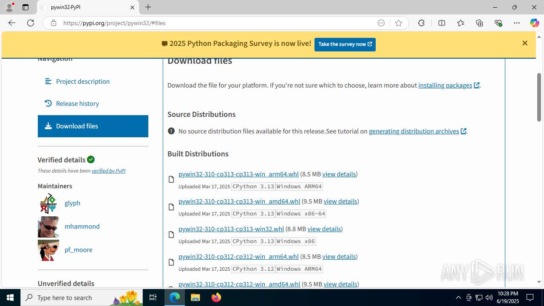Download pywin32-310-cp312-cp312-win_arm64.whl
This screenshot has width=544, height=306.
coord(238,256)
